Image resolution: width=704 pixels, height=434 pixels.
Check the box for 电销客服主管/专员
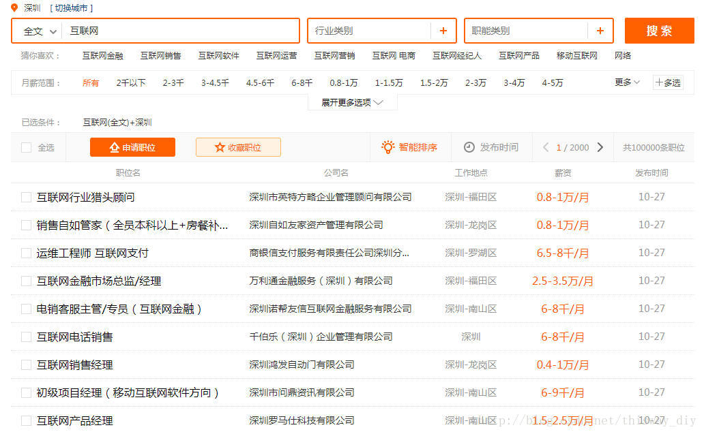[27, 309]
